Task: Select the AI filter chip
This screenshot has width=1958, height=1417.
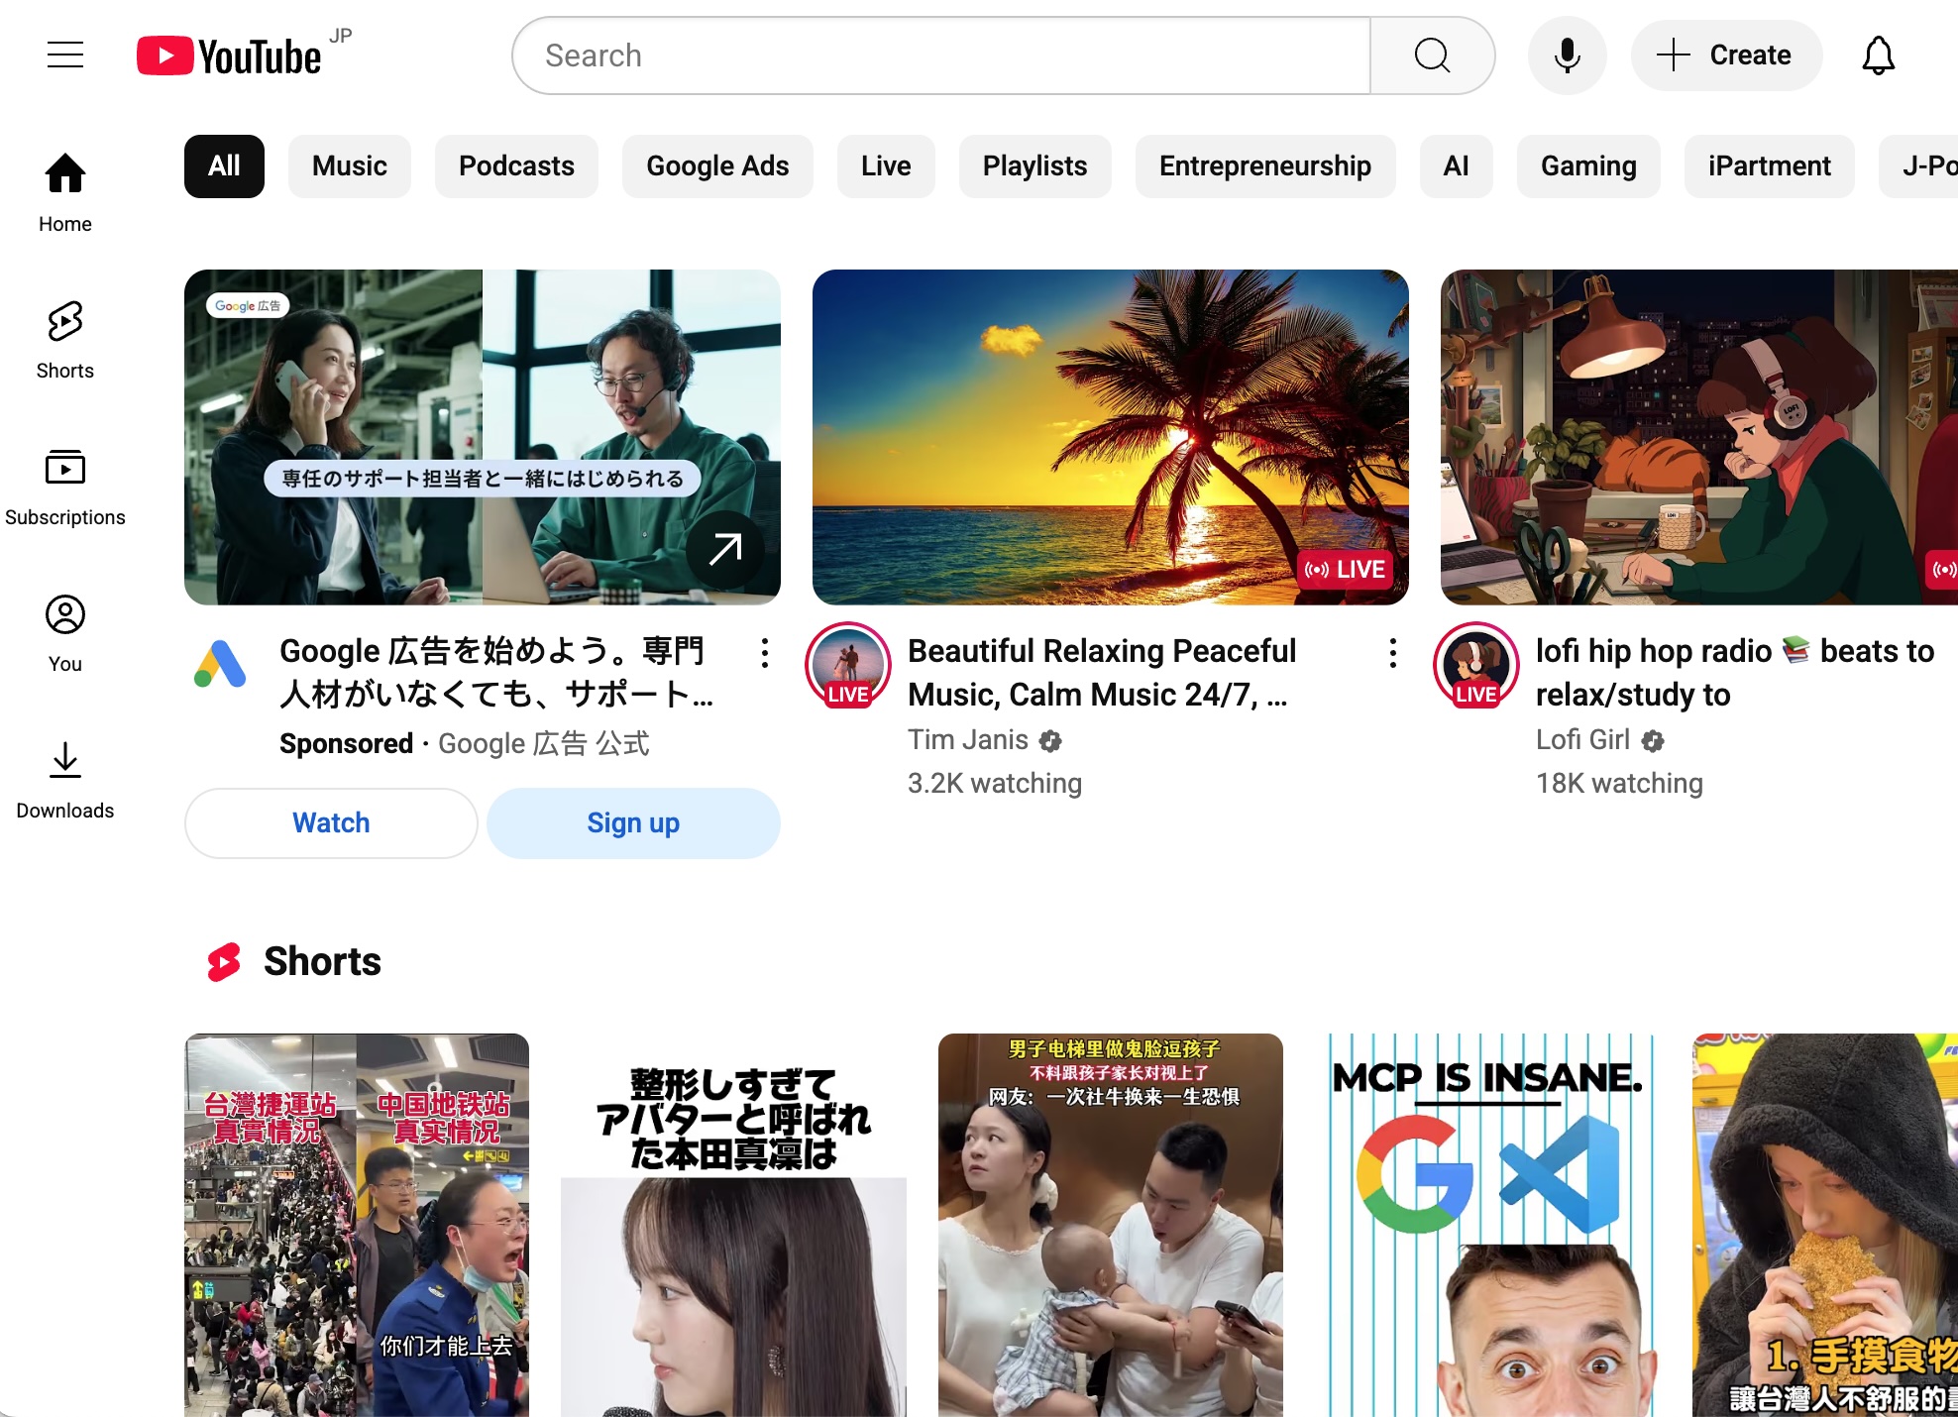Action: point(1456,166)
